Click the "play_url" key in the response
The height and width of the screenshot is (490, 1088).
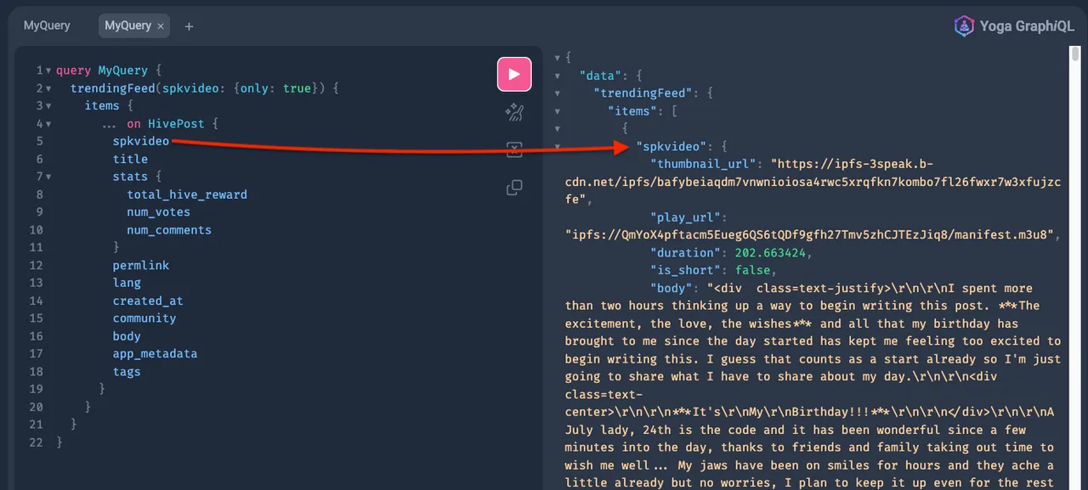(x=685, y=217)
